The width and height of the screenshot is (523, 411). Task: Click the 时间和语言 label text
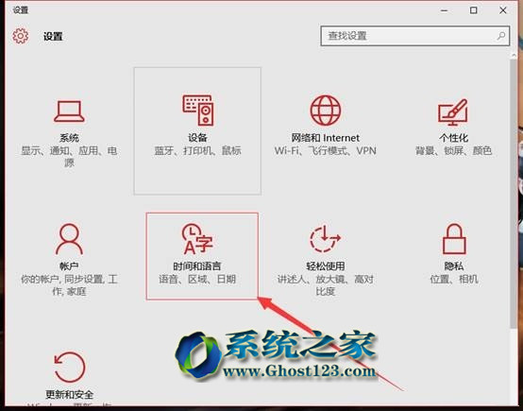[197, 266]
